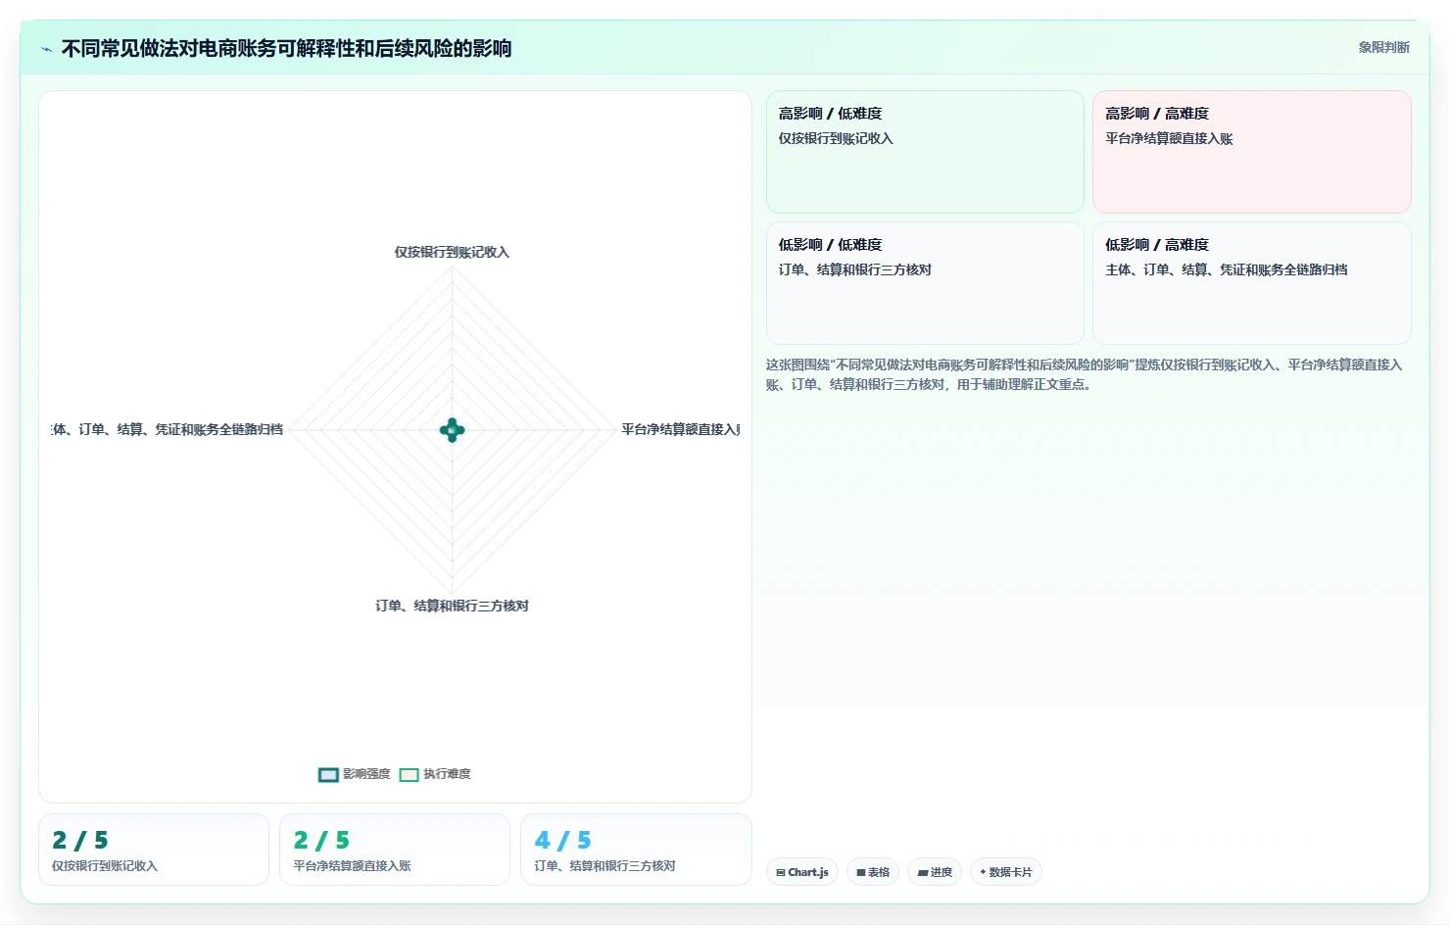Viewport: 1450px width, 925px height.
Task: Click the radar chart center data point
Action: point(452,430)
